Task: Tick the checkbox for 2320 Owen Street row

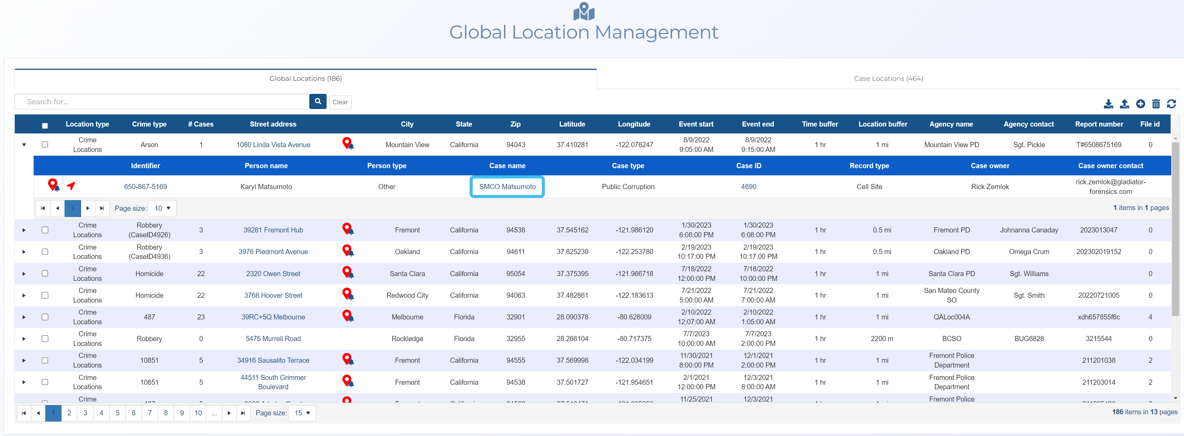Action: click(x=45, y=273)
